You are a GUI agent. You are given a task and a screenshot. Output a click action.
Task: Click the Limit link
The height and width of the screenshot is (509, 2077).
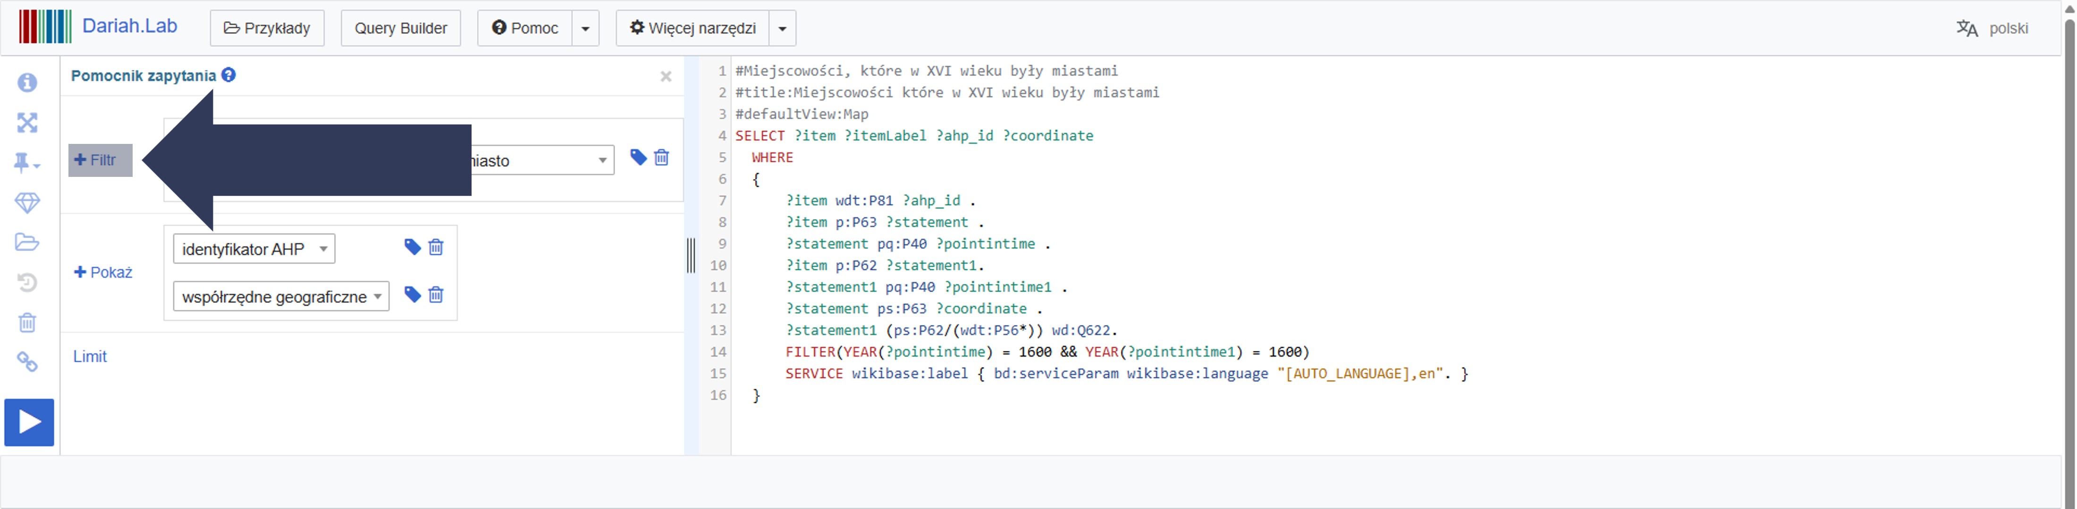point(90,357)
